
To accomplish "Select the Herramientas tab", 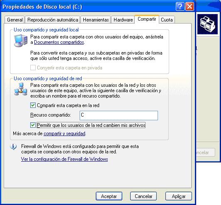I will (x=96, y=20).
